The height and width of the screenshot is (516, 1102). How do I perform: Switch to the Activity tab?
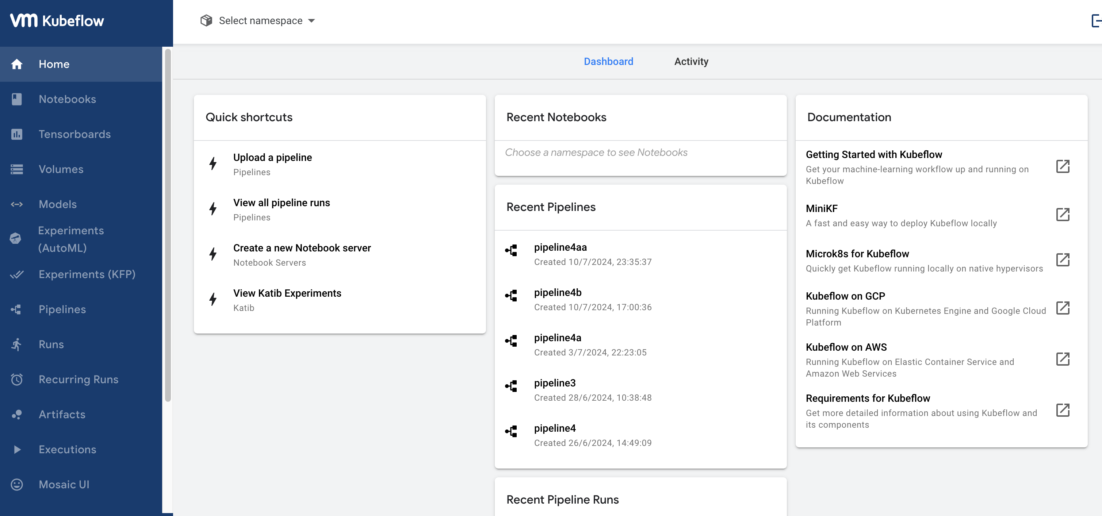pos(691,62)
